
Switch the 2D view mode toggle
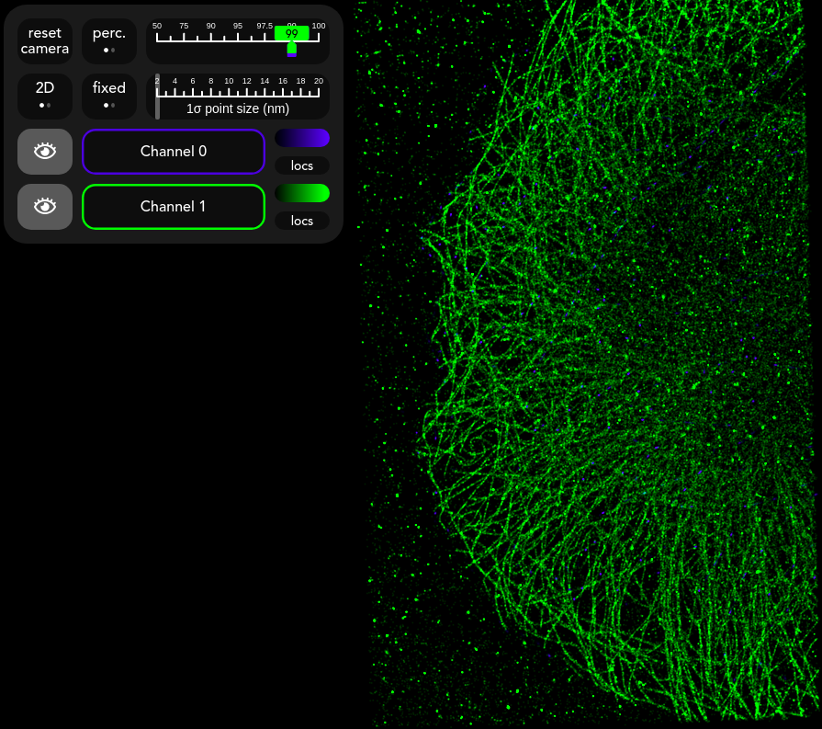point(45,96)
